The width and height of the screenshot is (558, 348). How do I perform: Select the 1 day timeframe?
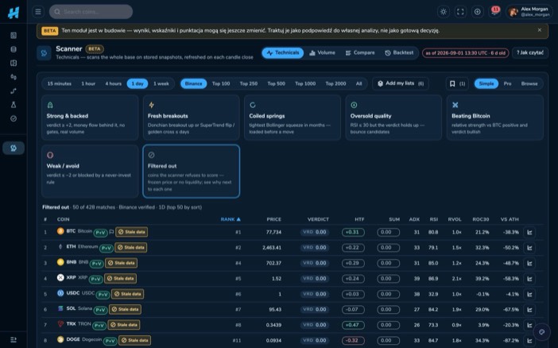coord(138,83)
